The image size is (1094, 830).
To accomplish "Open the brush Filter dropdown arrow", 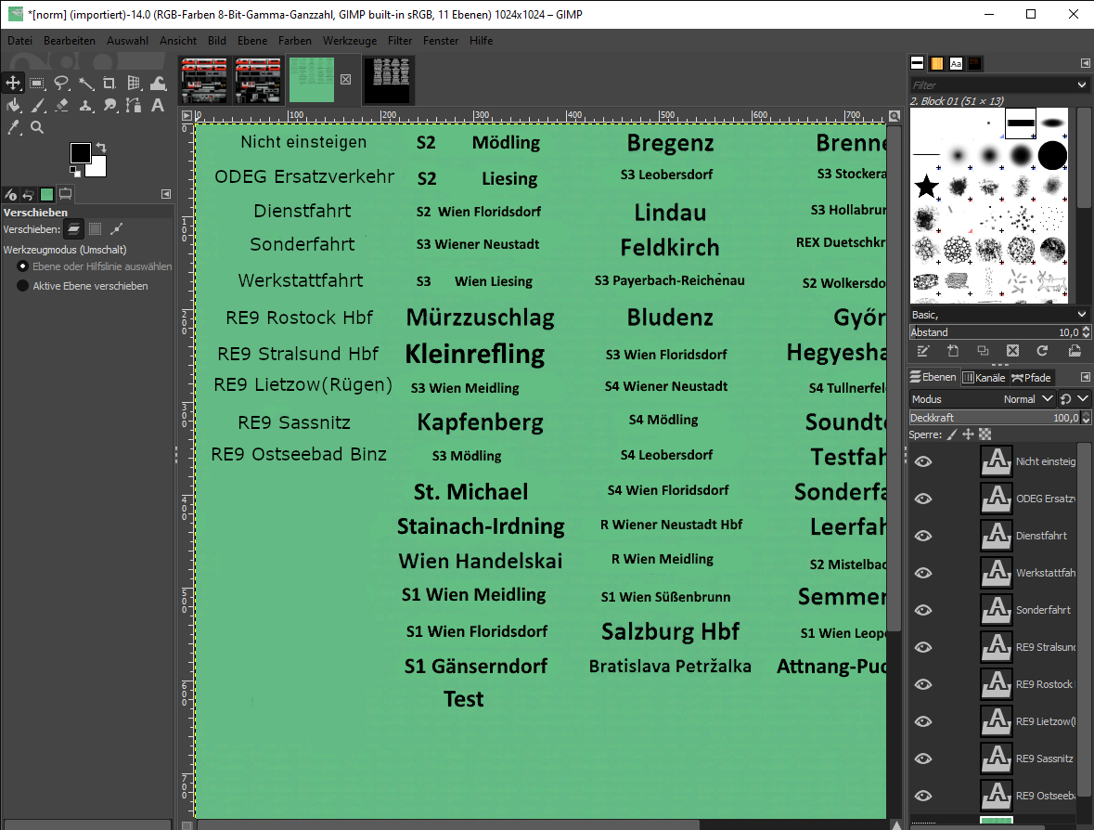I will point(1081,85).
